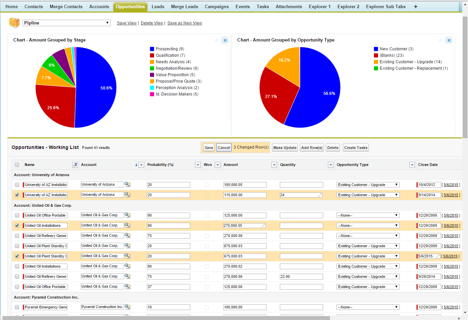Check the United Oil Refinery Gener row checkbox

17,236
